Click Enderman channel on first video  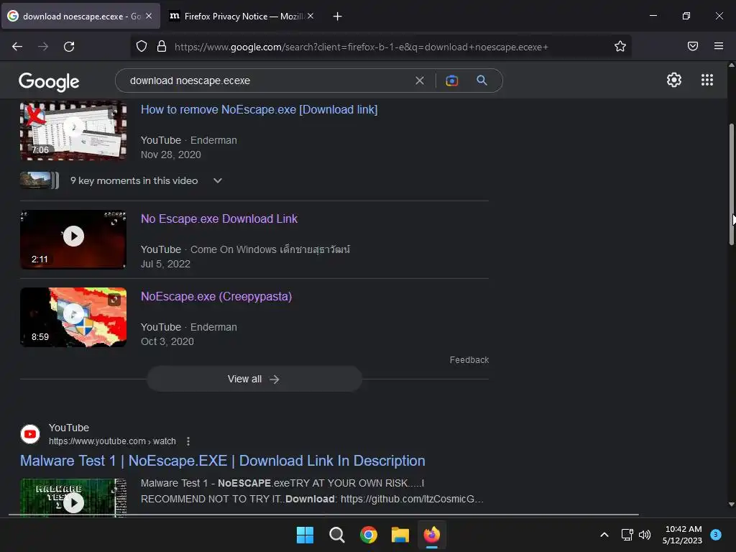coord(213,140)
